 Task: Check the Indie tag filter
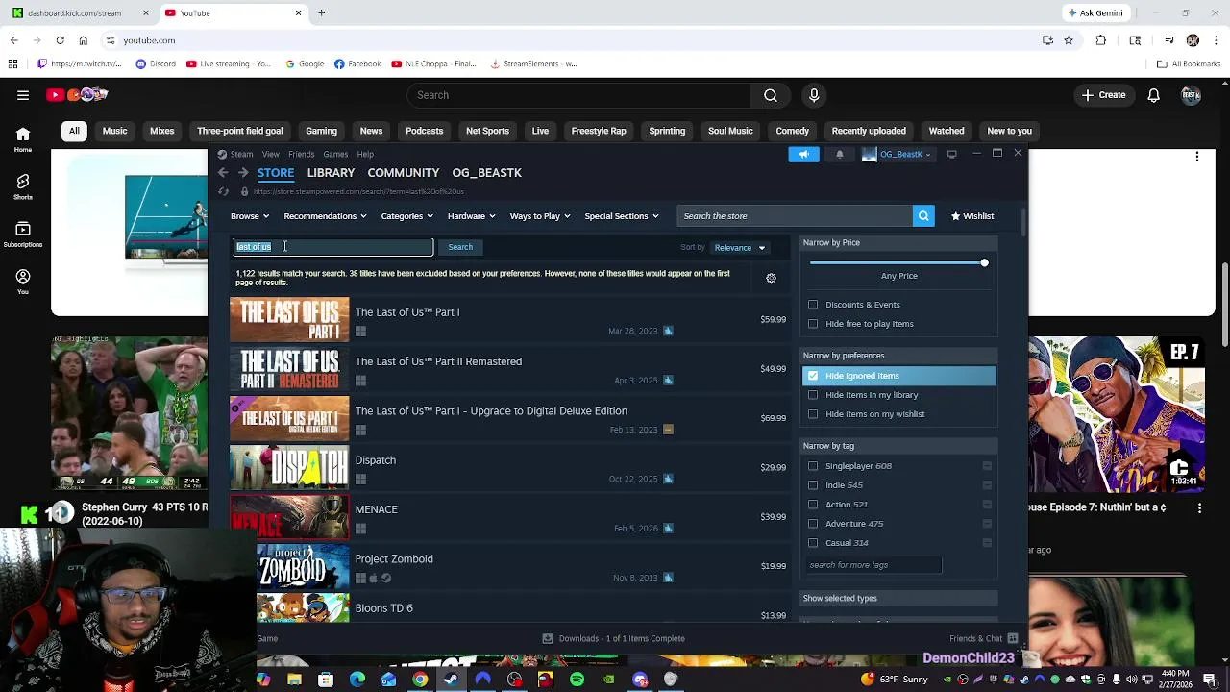tap(813, 485)
